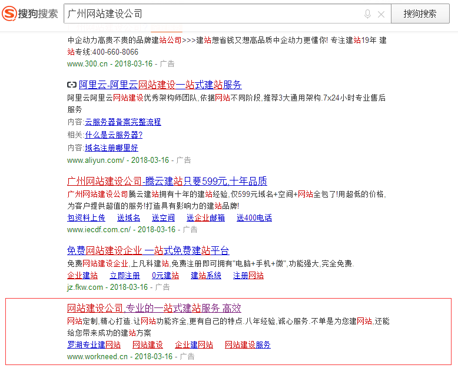Open the 阿里云网站建设一站式建站服务 result title
The height and width of the screenshot is (368, 458).
tap(160, 85)
